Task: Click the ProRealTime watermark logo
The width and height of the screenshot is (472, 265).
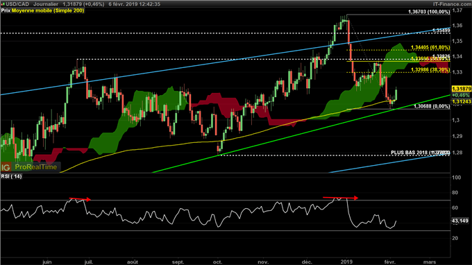Action: click(36, 167)
